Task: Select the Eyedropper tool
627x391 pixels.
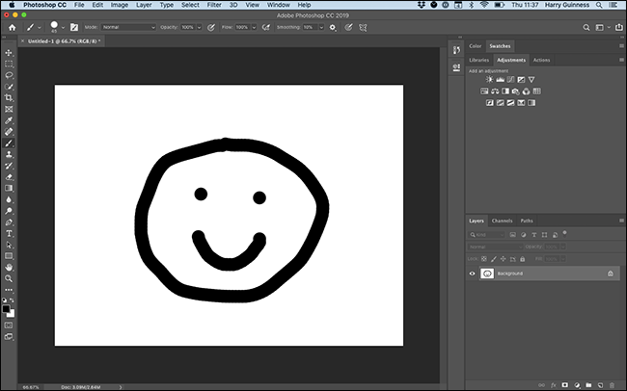Action: 9,120
